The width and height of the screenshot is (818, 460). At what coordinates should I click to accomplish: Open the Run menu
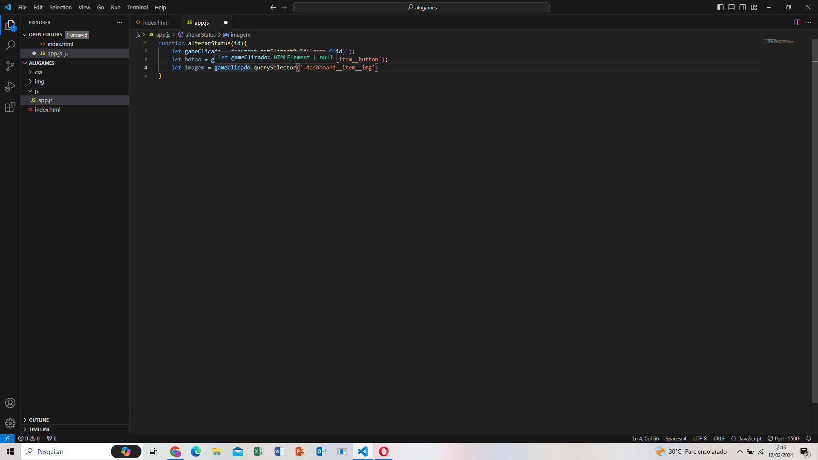115,7
